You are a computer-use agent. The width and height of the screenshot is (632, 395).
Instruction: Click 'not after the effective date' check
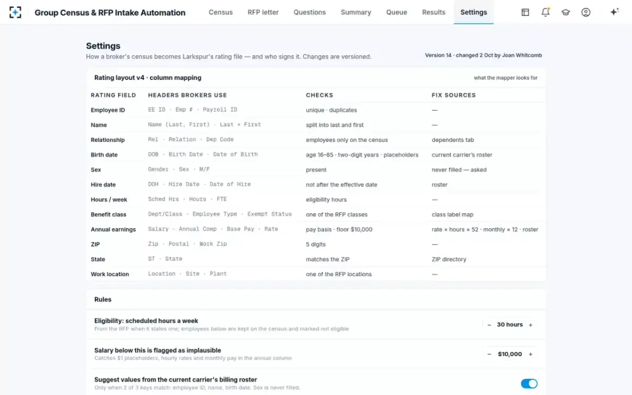point(342,185)
